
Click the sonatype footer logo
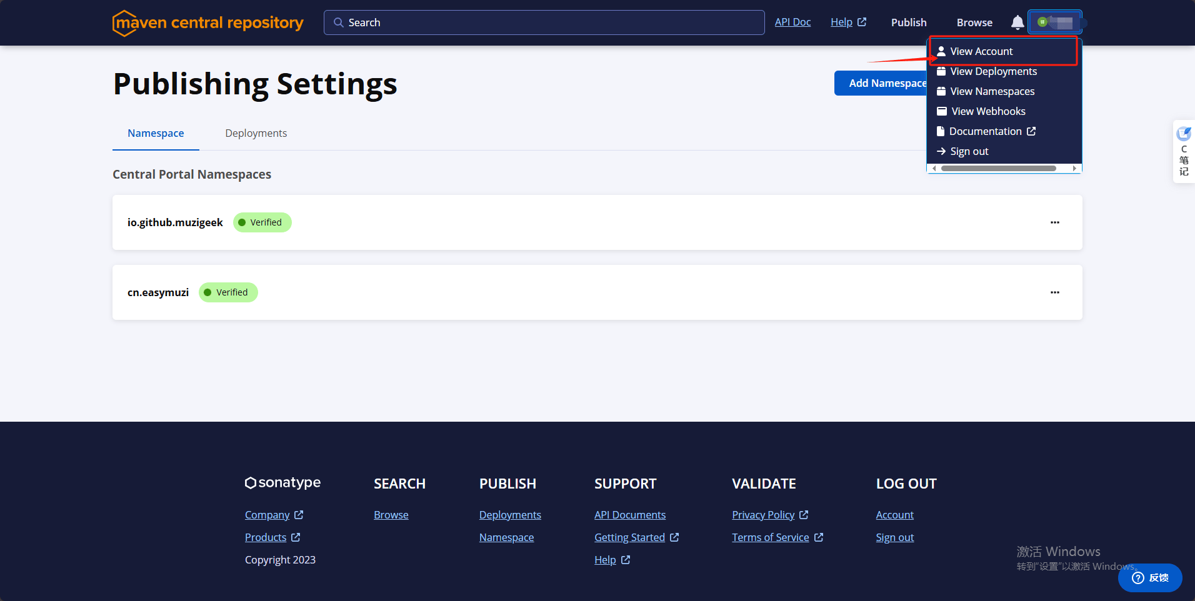coord(282,483)
